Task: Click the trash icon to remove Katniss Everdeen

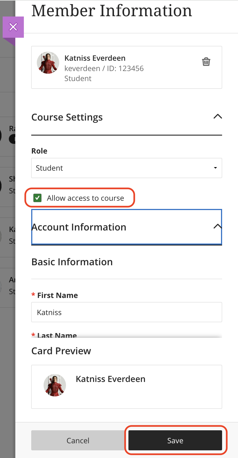Action: pos(206,62)
